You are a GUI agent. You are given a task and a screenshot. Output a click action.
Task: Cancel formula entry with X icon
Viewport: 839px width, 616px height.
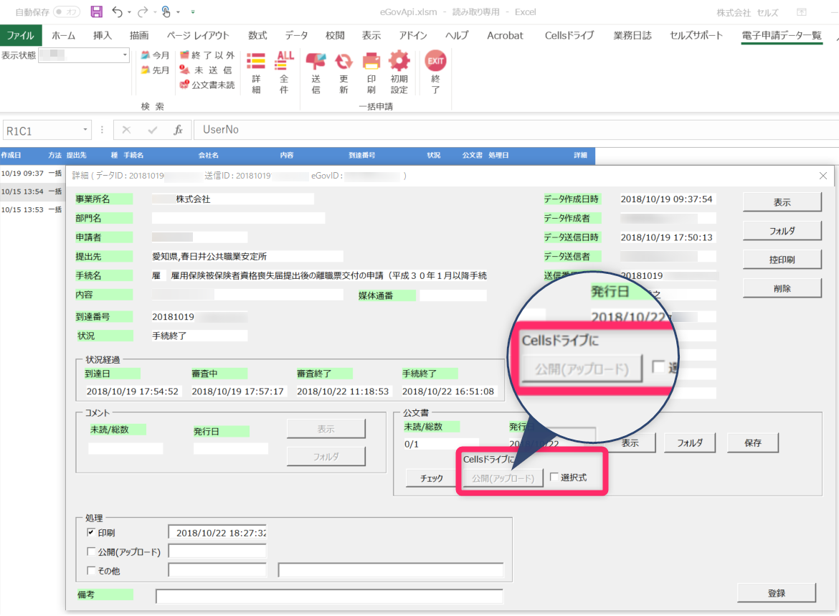pos(126,130)
